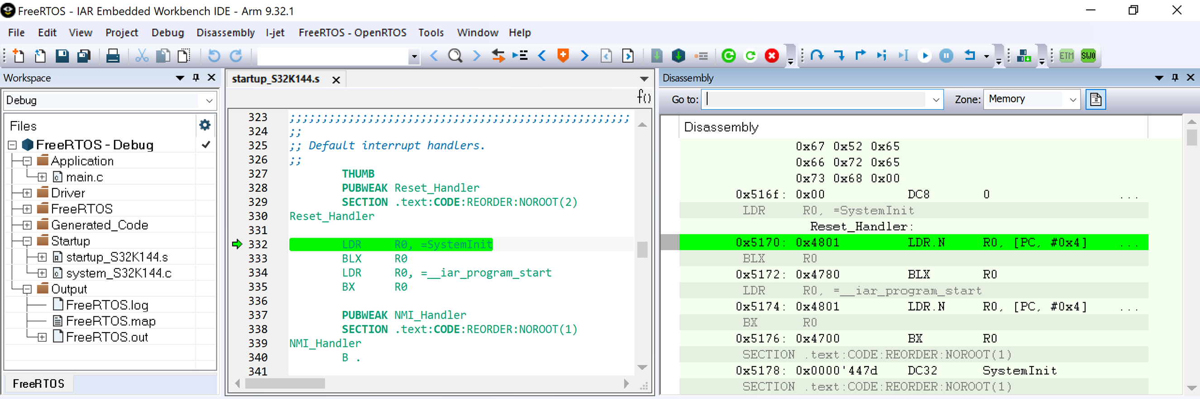Open the Debug configuration dropdown
The width and height of the screenshot is (1200, 399).
pyautogui.click(x=209, y=100)
